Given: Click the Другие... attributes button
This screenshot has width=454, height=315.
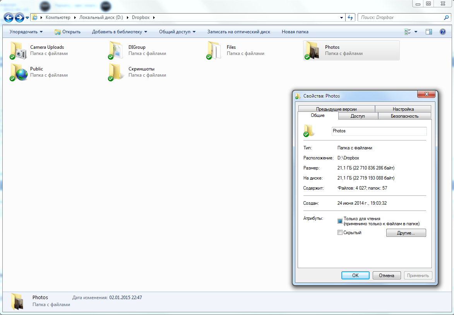Looking at the screenshot, I should [x=406, y=233].
